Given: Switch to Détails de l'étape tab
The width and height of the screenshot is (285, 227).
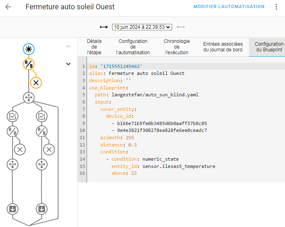Looking at the screenshot, I should click(94, 47).
